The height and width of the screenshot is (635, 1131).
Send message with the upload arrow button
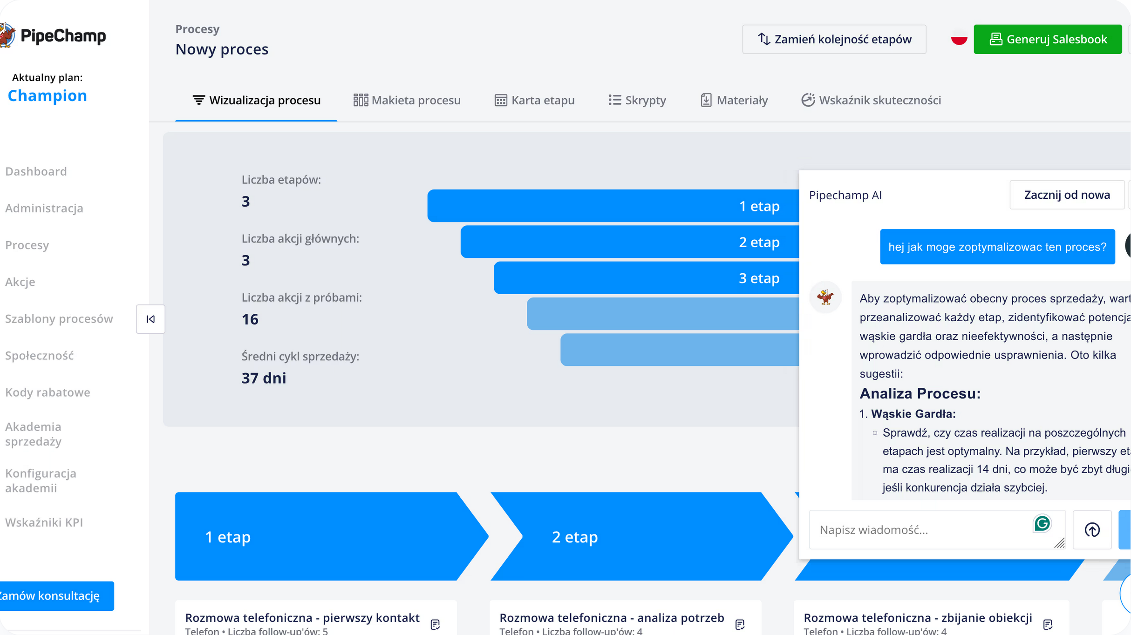tap(1092, 530)
